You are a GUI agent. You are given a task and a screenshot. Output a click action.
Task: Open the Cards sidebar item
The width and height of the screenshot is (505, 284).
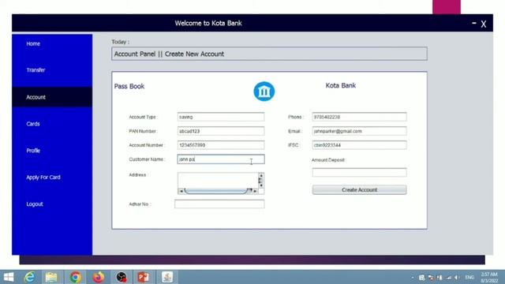click(33, 124)
